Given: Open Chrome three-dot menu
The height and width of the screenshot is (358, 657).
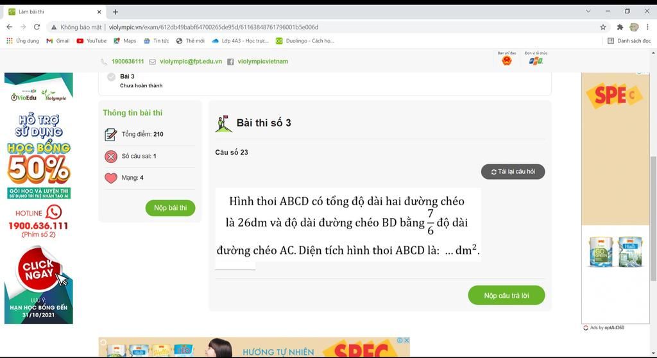Looking at the screenshot, I should click(647, 27).
